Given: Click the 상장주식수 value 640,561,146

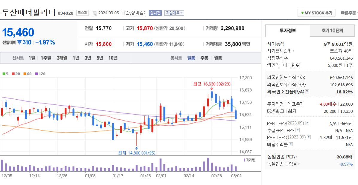Looking at the screenshot, I should 341,58.
